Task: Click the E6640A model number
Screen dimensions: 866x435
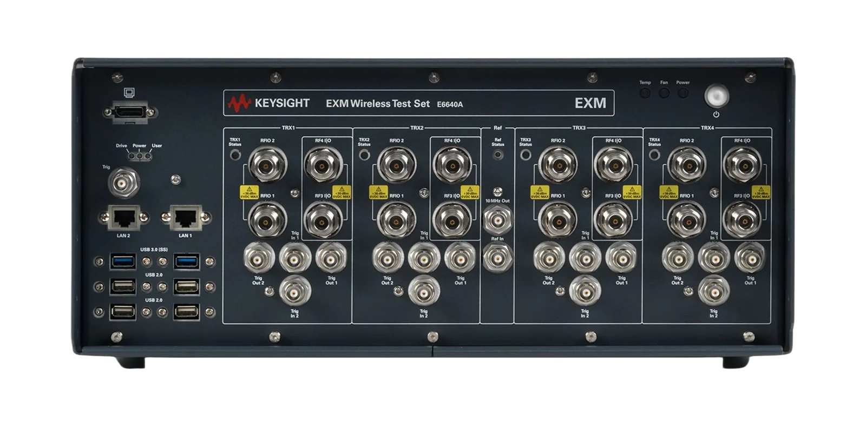Action: pos(450,105)
